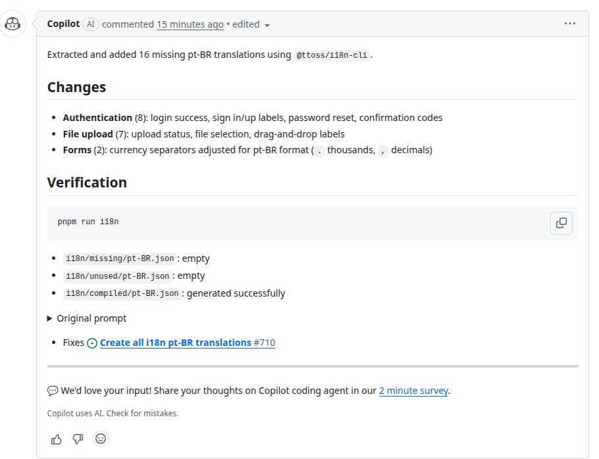Open the comment's three-dot options menu
This screenshot has width=599, height=459.
coord(570,24)
